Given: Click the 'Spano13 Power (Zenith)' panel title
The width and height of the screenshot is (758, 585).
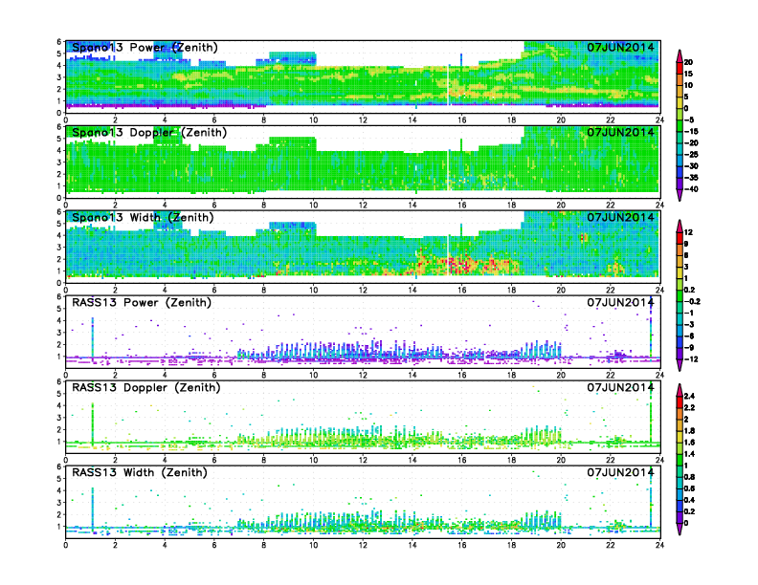Looking at the screenshot, I should click(145, 47).
